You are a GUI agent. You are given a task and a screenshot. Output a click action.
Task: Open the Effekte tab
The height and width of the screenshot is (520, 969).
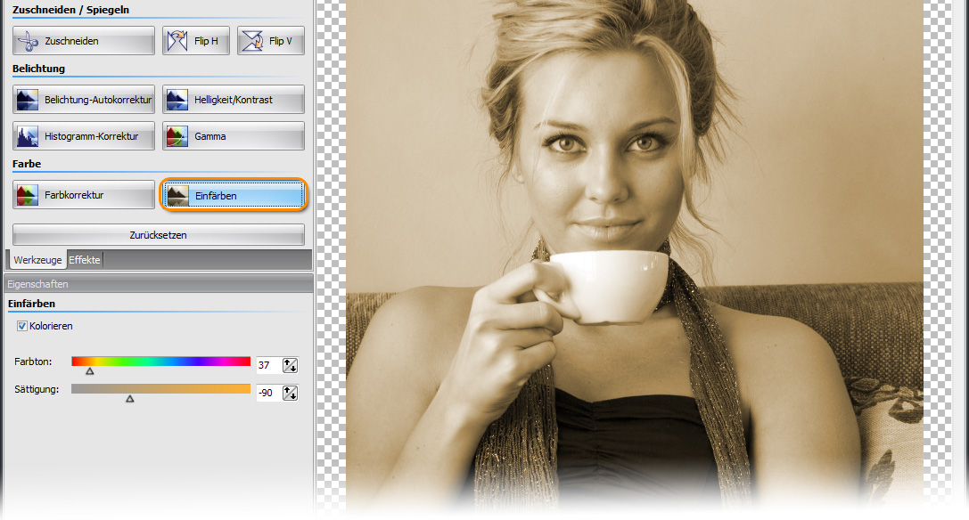click(x=85, y=260)
